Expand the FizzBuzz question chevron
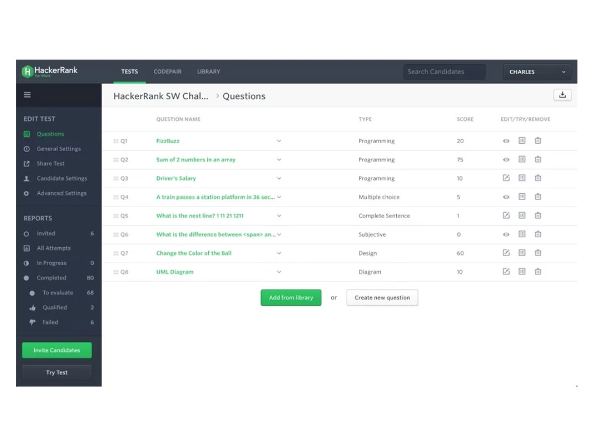The image size is (595, 446). click(x=279, y=141)
